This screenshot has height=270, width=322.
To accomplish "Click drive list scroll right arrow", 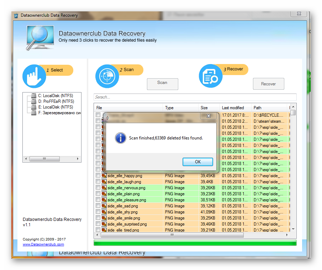I will (x=78, y=159).
